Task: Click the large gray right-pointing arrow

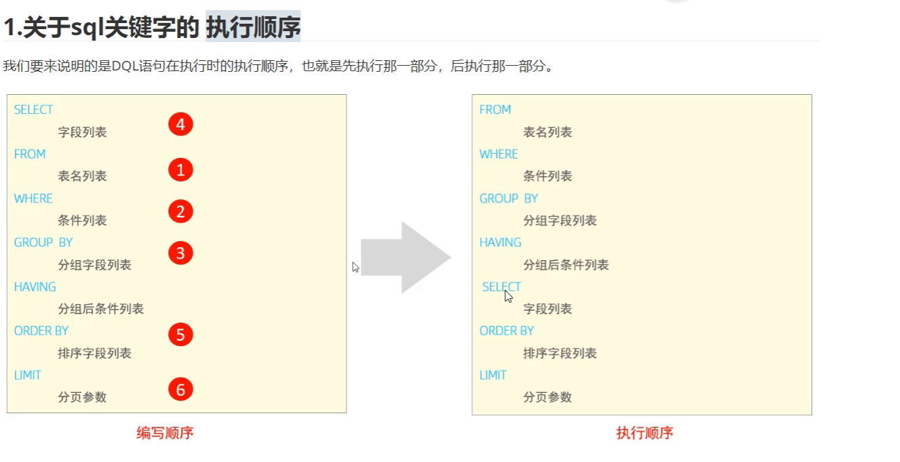Action: tap(405, 257)
